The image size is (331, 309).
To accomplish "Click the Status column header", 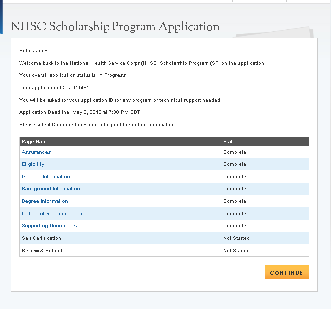I will click(x=231, y=142).
